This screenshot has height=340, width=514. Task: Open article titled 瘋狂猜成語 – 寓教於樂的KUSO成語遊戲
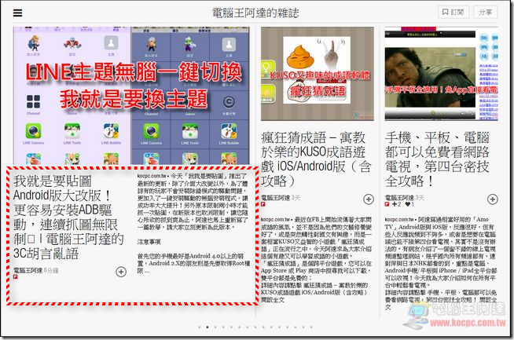coord(316,159)
